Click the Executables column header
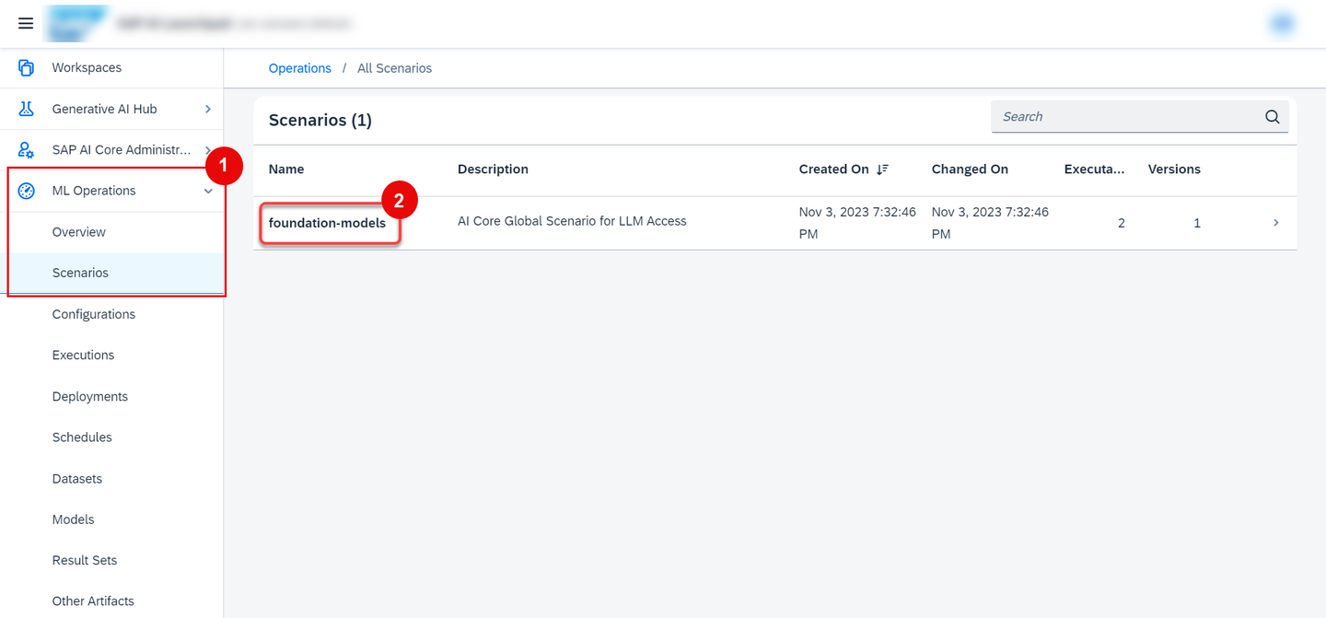Screen dimensions: 1326x618 point(1094,169)
